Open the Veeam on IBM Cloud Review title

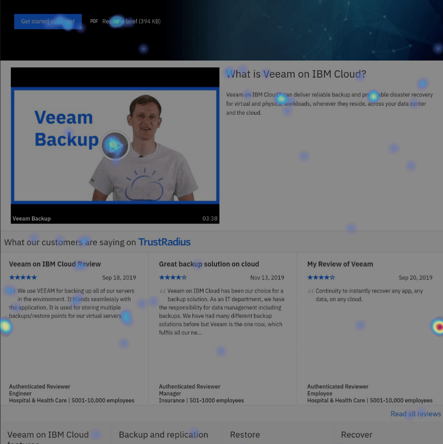(x=55, y=264)
